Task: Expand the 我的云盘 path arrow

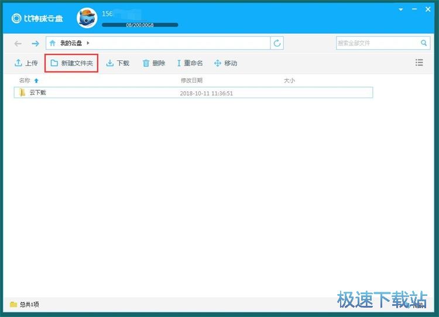Action: (x=88, y=43)
